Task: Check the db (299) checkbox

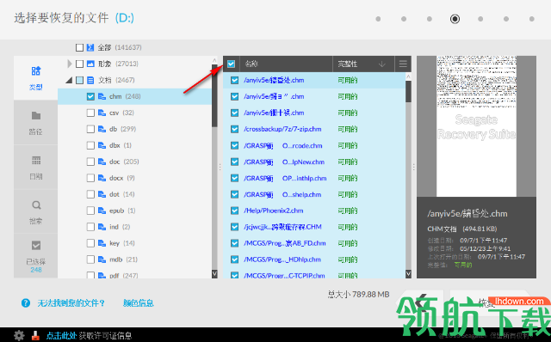Action: pos(90,129)
